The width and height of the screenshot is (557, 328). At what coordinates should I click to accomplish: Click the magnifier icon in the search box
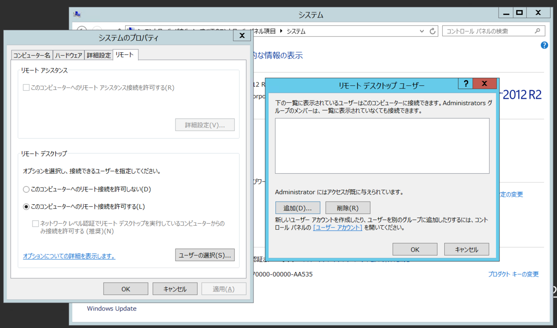(x=538, y=31)
